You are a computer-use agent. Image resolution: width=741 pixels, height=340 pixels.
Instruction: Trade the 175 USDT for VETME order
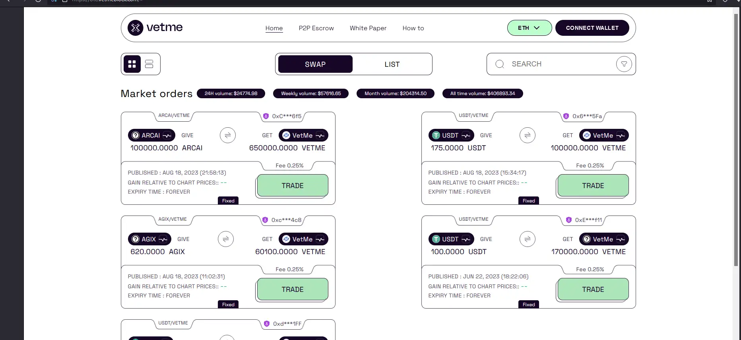(x=593, y=186)
